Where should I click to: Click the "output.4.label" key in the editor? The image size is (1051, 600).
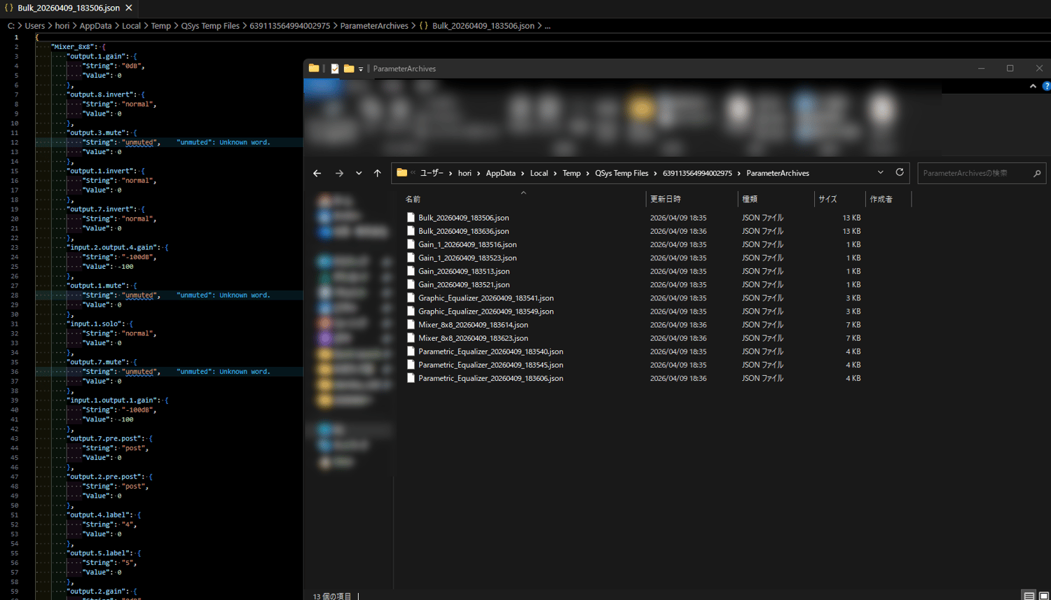(97, 515)
